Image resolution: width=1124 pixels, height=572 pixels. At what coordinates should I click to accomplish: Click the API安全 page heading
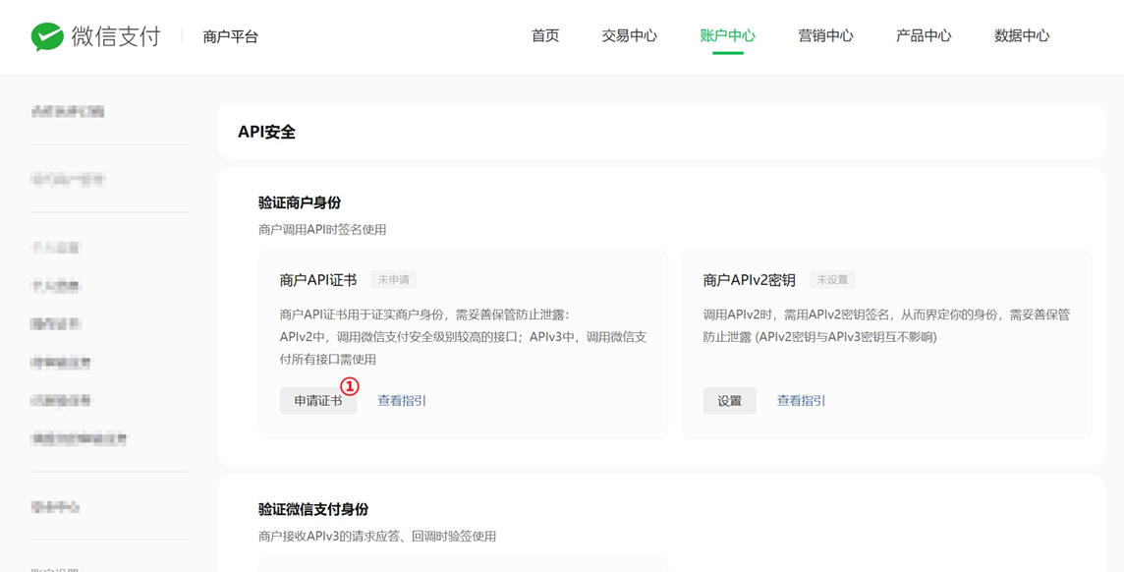[266, 132]
